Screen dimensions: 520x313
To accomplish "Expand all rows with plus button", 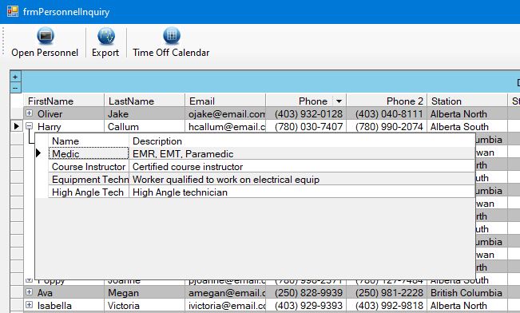I will coord(15,77).
